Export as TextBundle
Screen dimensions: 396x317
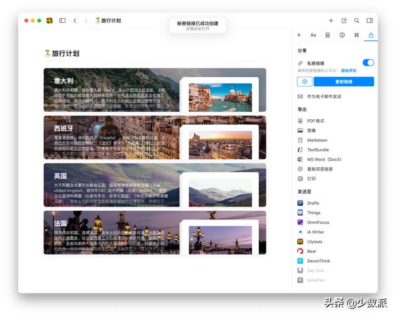click(313, 150)
